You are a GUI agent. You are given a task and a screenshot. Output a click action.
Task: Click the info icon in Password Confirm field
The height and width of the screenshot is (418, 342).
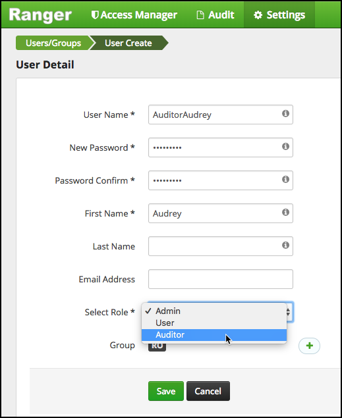[285, 179]
